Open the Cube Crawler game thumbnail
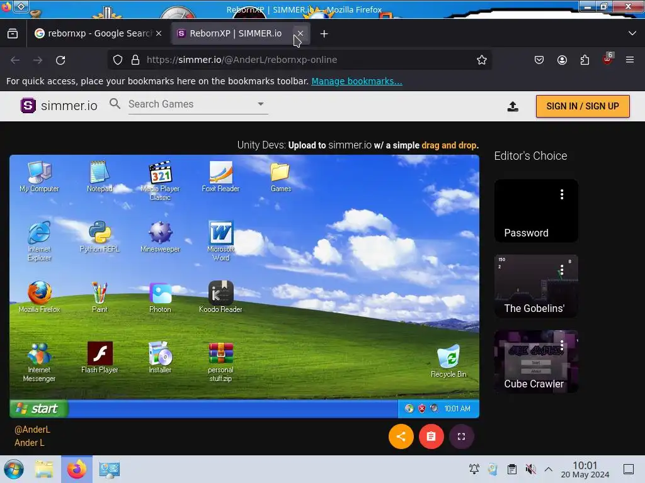Screen dimensions: 645x483 pyautogui.click(x=536, y=362)
